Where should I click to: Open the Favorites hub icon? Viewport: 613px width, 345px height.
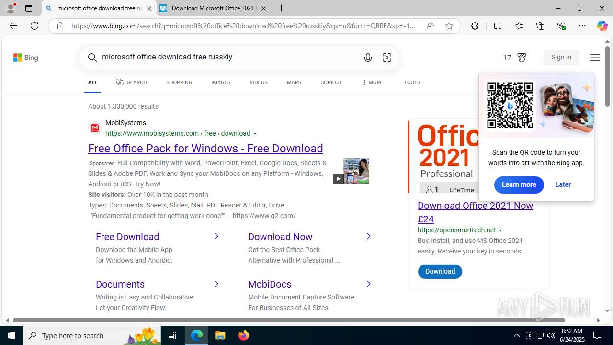point(519,26)
